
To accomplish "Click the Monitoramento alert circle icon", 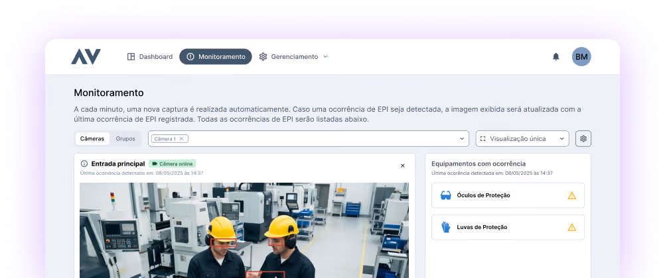I will click(190, 57).
